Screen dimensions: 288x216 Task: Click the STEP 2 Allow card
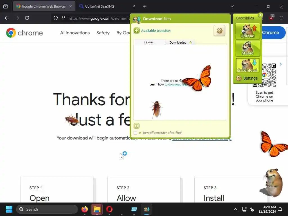pyautogui.click(x=144, y=189)
